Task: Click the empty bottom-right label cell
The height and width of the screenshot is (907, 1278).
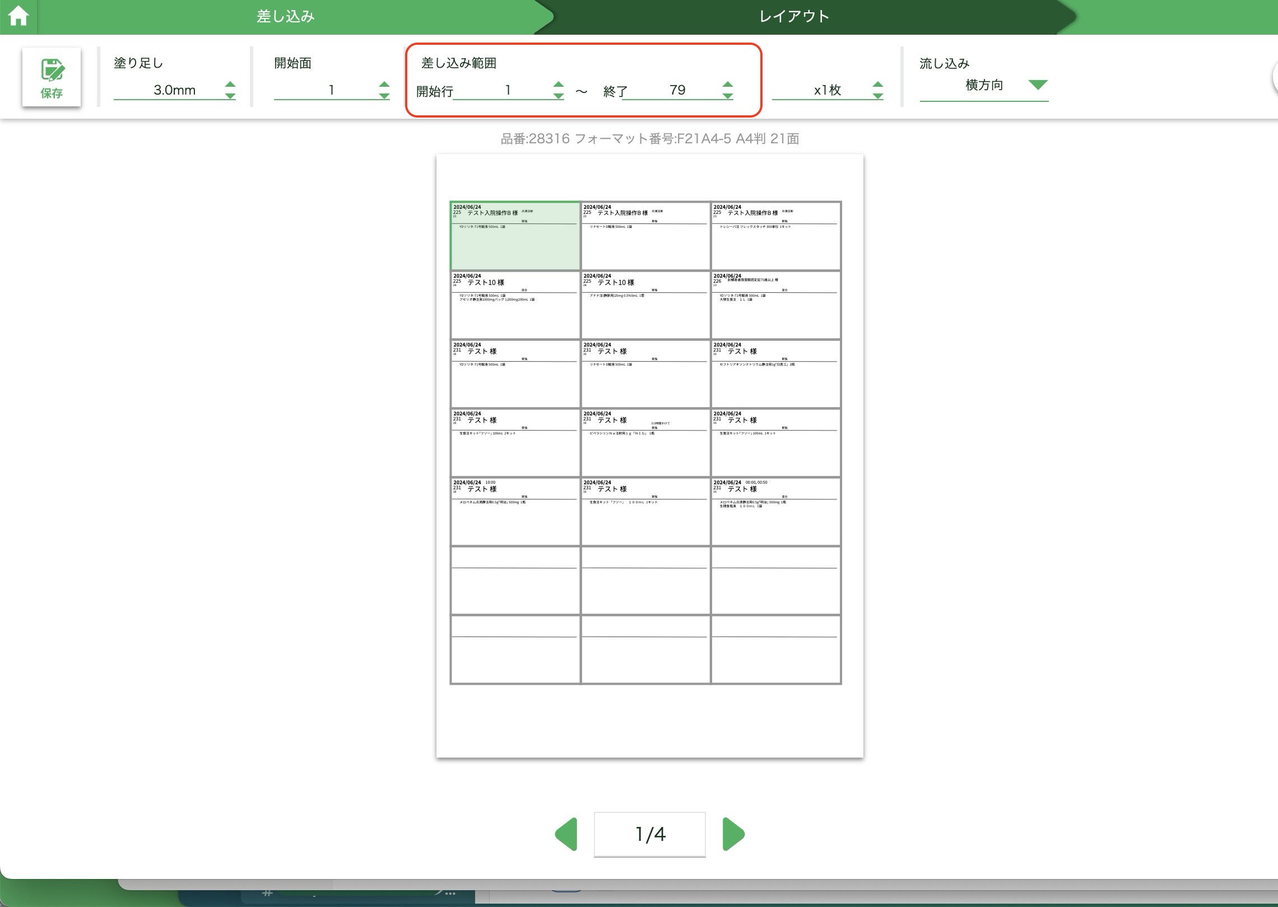Action: tap(775, 649)
